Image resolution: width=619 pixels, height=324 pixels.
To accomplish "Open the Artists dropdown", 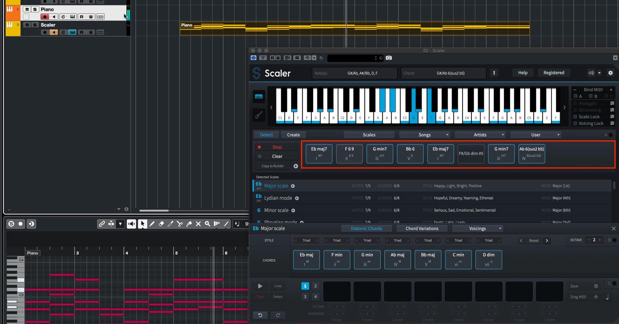I will [x=480, y=135].
